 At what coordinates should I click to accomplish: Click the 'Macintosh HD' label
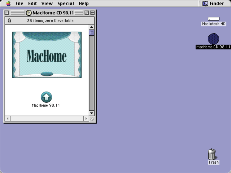click(214, 24)
